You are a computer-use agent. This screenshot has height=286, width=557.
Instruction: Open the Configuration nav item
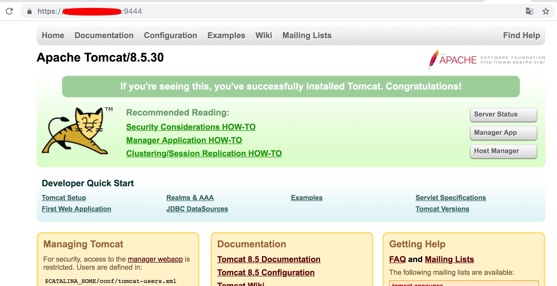coord(170,35)
